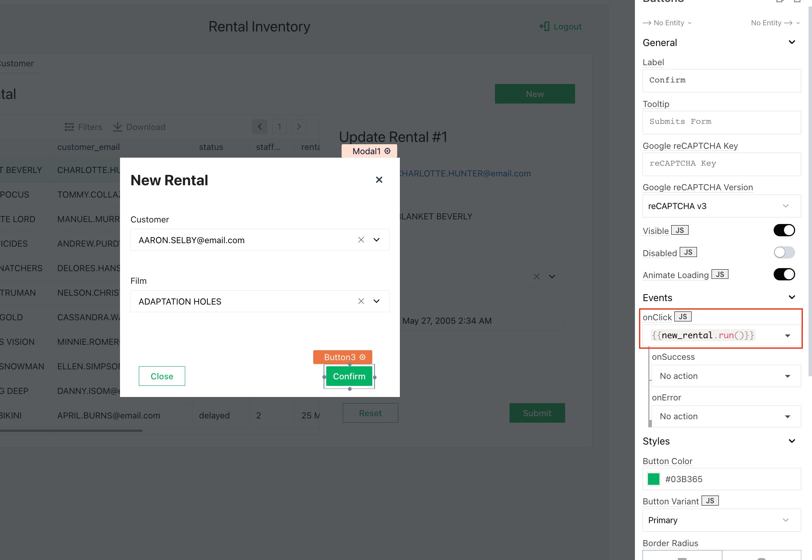Toggle JS mode for onClick event
Image resolution: width=812 pixels, height=560 pixels.
coord(682,317)
